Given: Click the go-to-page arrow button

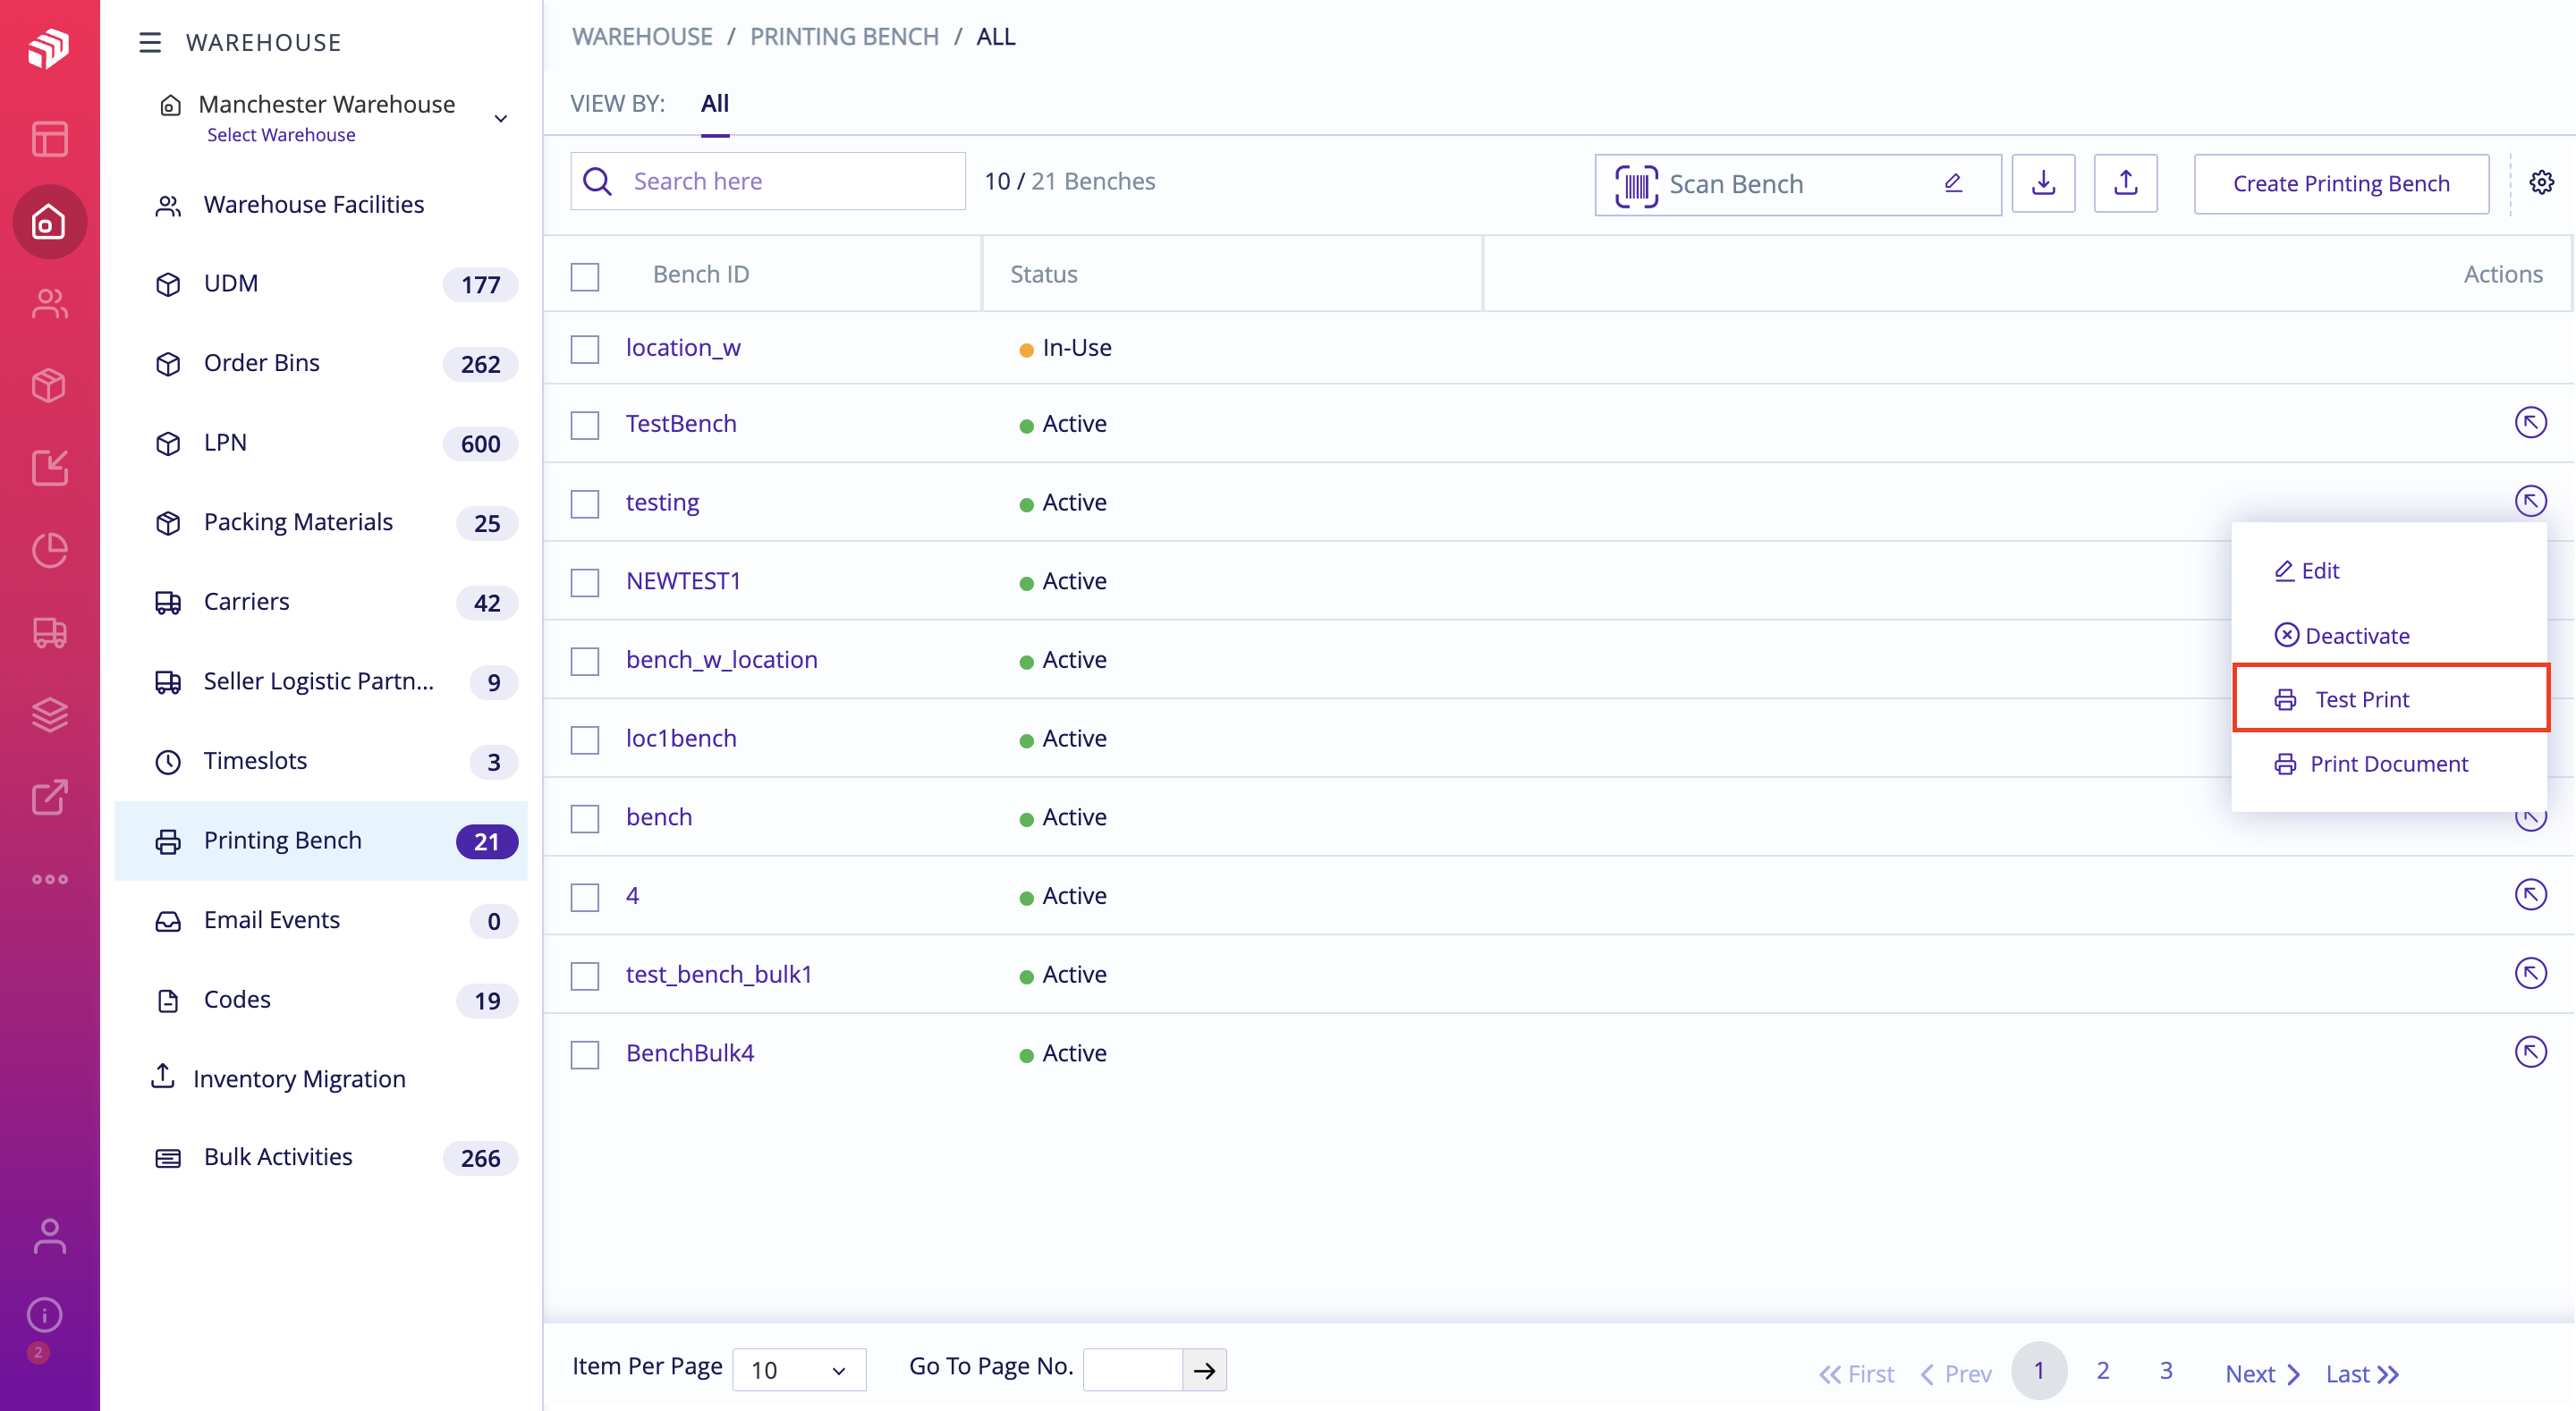Looking at the screenshot, I should [1204, 1370].
